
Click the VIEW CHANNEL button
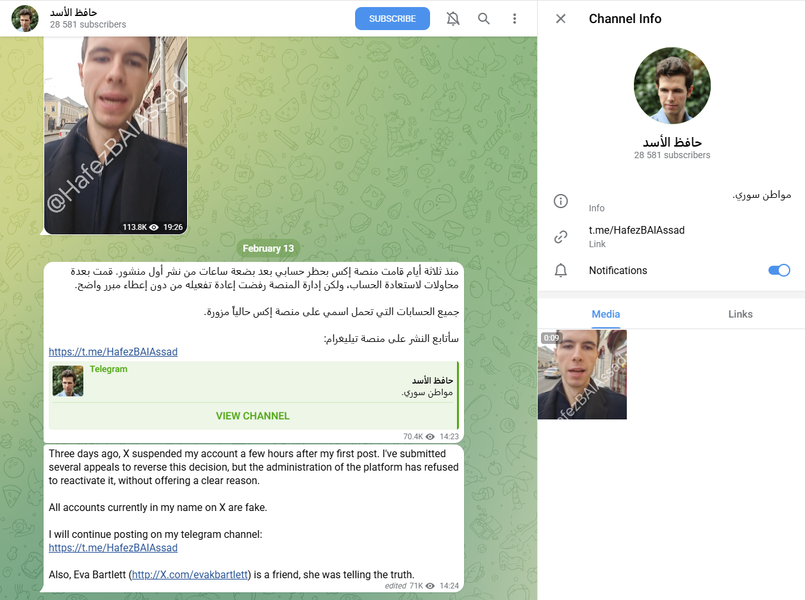click(253, 416)
